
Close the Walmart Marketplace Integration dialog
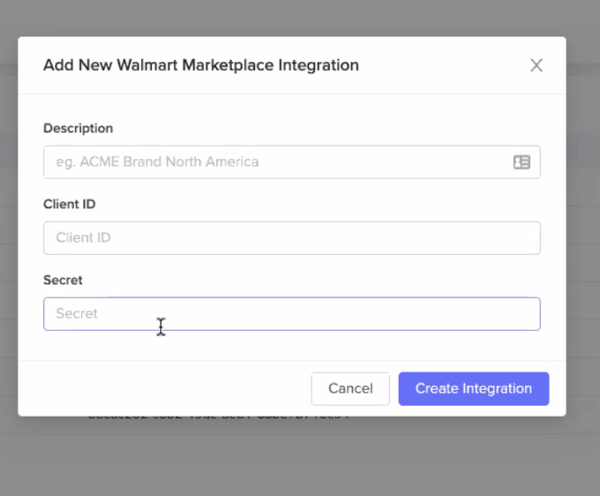click(x=536, y=65)
